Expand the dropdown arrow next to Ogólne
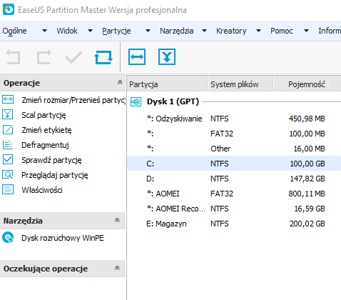Image resolution: width=341 pixels, height=300 pixels. (x=44, y=31)
